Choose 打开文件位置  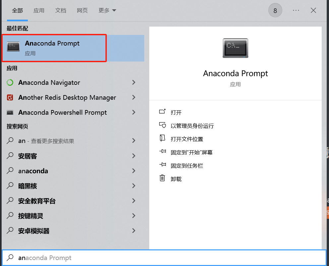[187, 139]
